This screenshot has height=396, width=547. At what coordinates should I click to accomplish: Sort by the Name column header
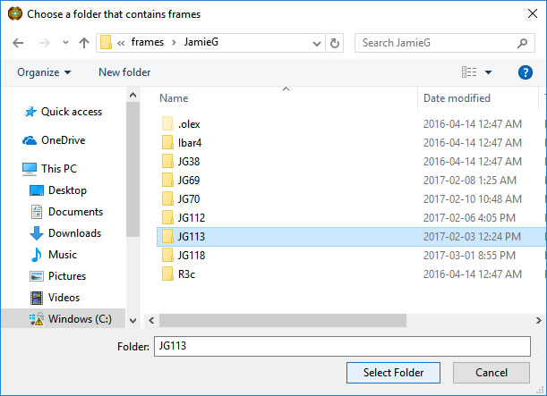tap(174, 98)
